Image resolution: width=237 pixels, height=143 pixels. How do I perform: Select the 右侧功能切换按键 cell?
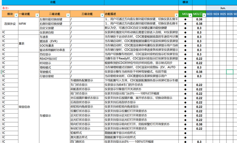55,24
